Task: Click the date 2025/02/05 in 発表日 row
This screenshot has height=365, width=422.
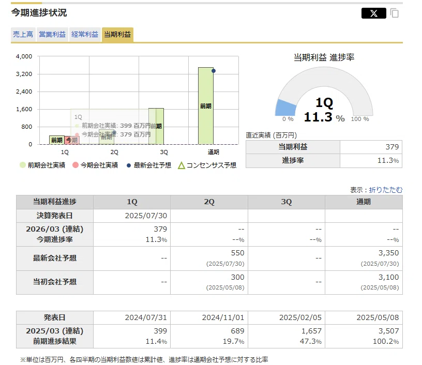Action: click(x=300, y=317)
